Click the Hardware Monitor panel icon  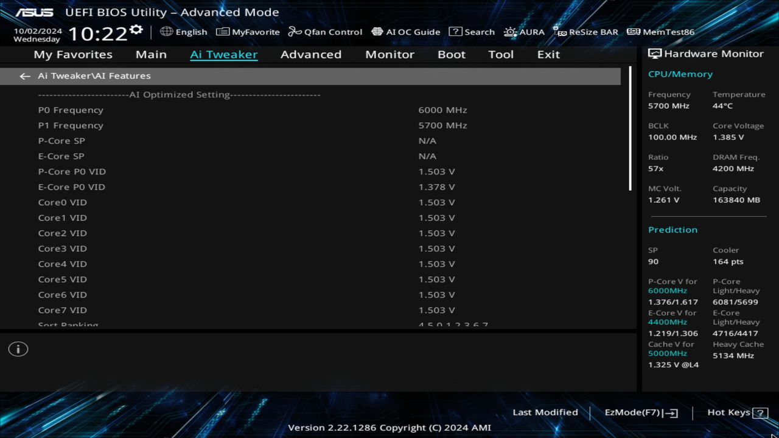(654, 54)
